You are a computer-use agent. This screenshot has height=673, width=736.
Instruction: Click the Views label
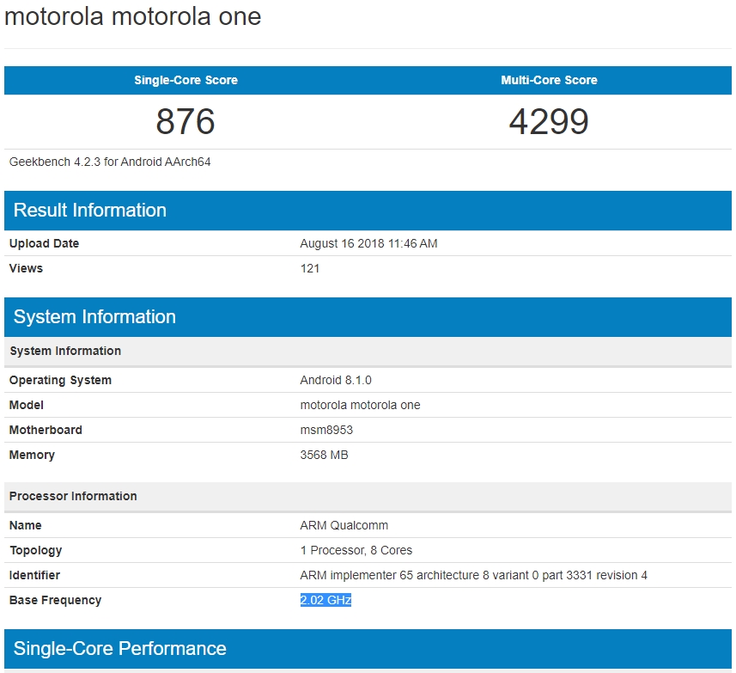[x=26, y=268]
